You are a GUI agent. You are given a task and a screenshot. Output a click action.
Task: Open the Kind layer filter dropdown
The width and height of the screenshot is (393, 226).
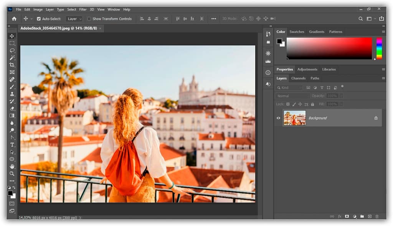point(289,88)
